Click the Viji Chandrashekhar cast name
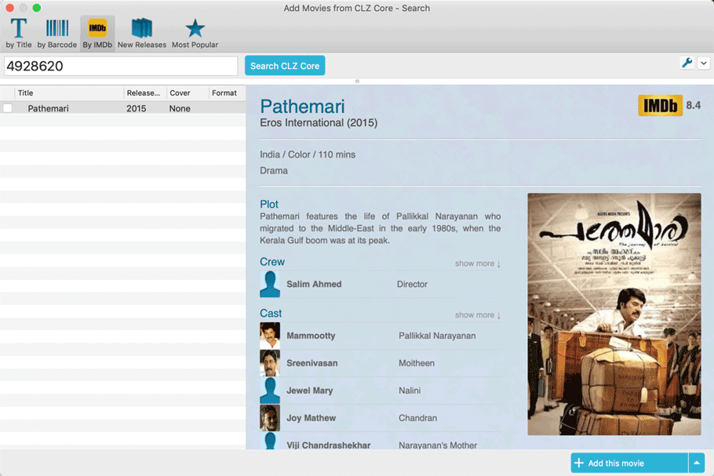 (x=328, y=445)
